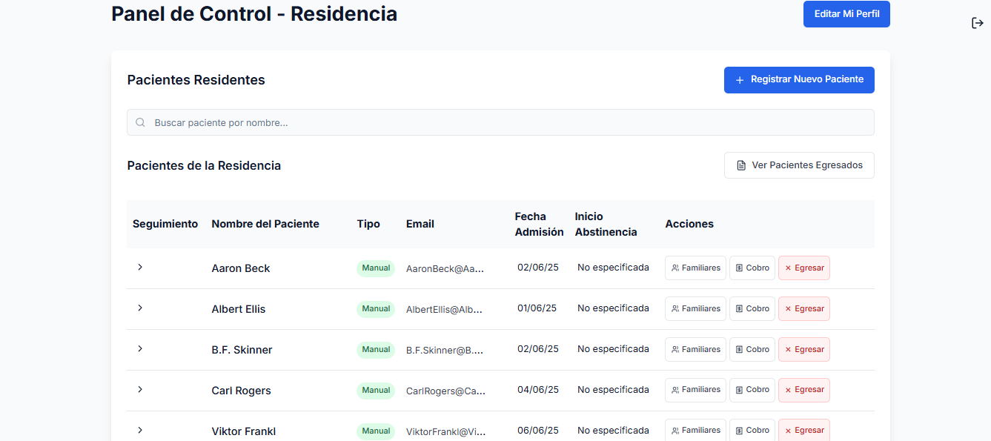The image size is (991, 441).
Task: Open Cobro for Aaron Beck
Action: click(x=752, y=268)
